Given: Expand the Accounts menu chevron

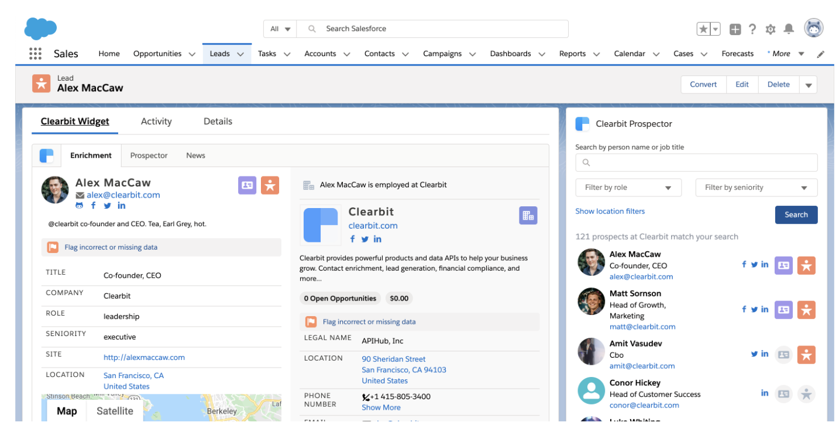Looking at the screenshot, I should coord(346,54).
